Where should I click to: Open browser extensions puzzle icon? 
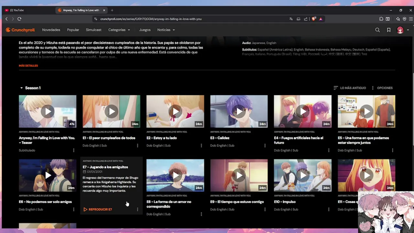pyautogui.click(x=381, y=19)
